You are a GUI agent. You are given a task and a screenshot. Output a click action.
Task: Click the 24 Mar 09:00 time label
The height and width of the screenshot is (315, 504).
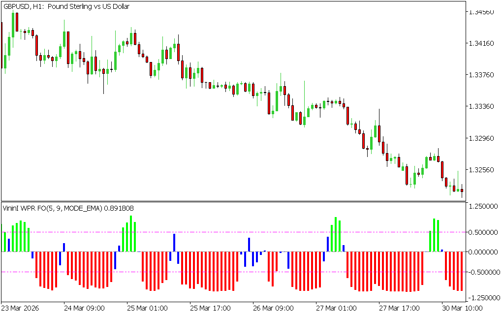[84, 308]
